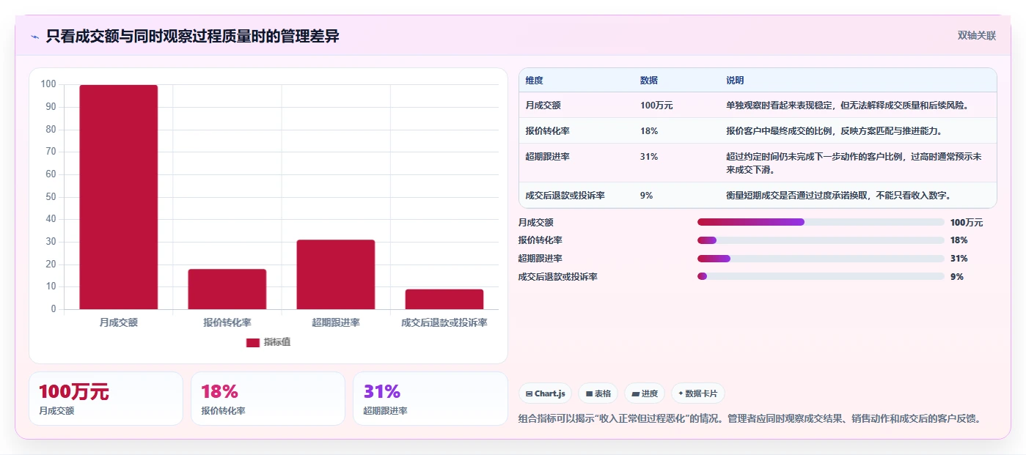Click the description starting with 衡量短期成交

839,195
